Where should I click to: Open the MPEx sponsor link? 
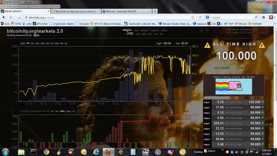37,35
